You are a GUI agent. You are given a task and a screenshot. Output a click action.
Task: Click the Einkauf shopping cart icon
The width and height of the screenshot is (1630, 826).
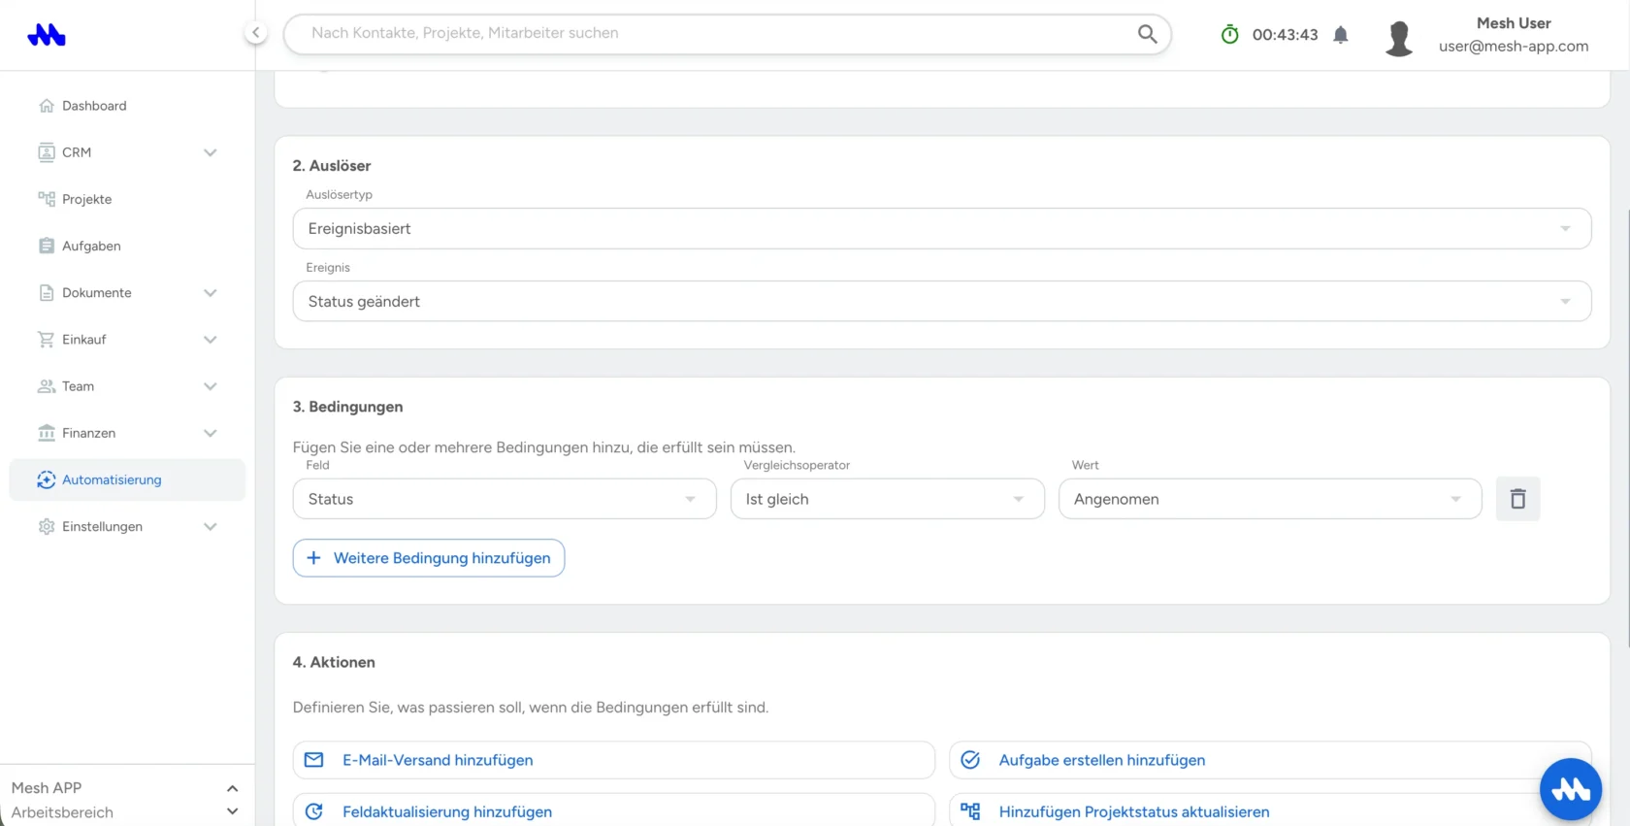click(47, 340)
